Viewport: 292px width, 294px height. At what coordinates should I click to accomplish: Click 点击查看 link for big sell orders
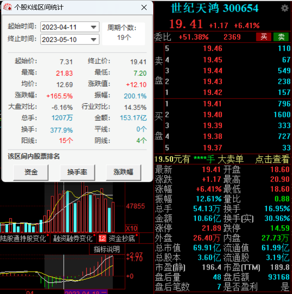point(272,159)
